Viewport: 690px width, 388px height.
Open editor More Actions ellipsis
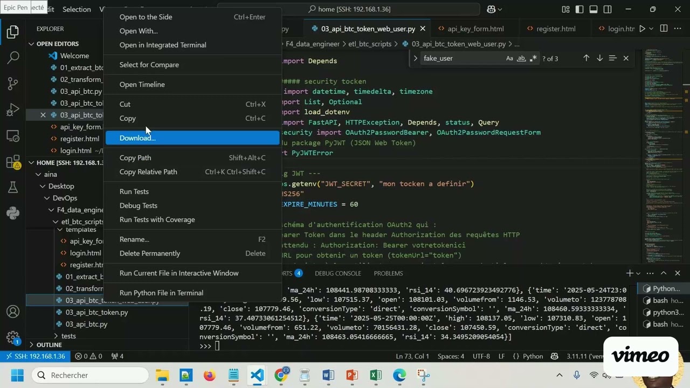(678, 29)
